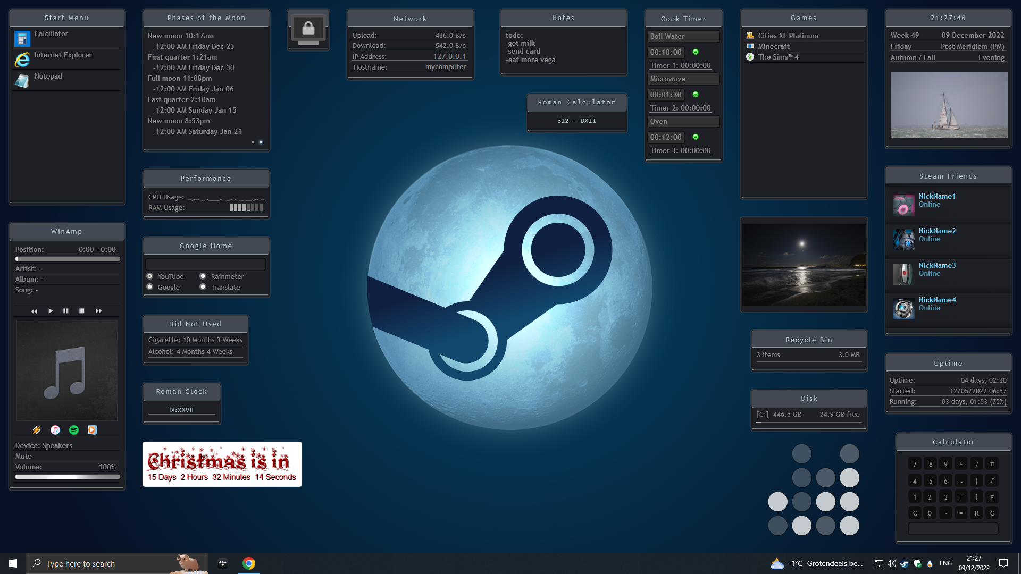The width and height of the screenshot is (1021, 574).
Task: Open the Windows Start button
Action: 13,563
